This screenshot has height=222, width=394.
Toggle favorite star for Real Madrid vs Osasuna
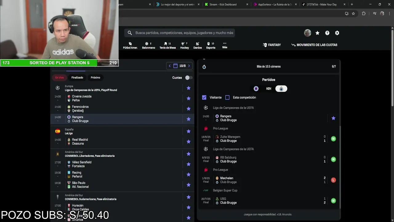coord(189,142)
